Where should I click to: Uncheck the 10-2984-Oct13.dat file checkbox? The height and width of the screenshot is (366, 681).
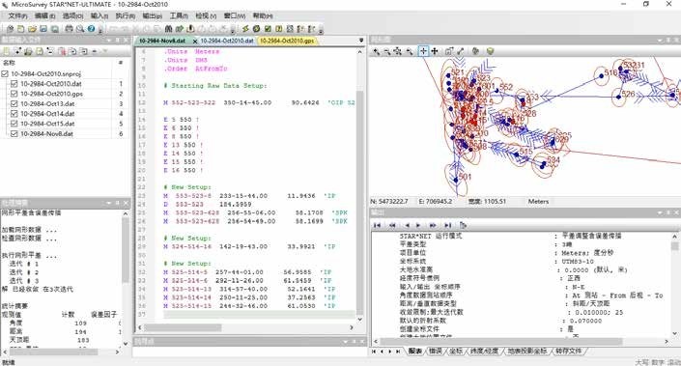coord(14,103)
